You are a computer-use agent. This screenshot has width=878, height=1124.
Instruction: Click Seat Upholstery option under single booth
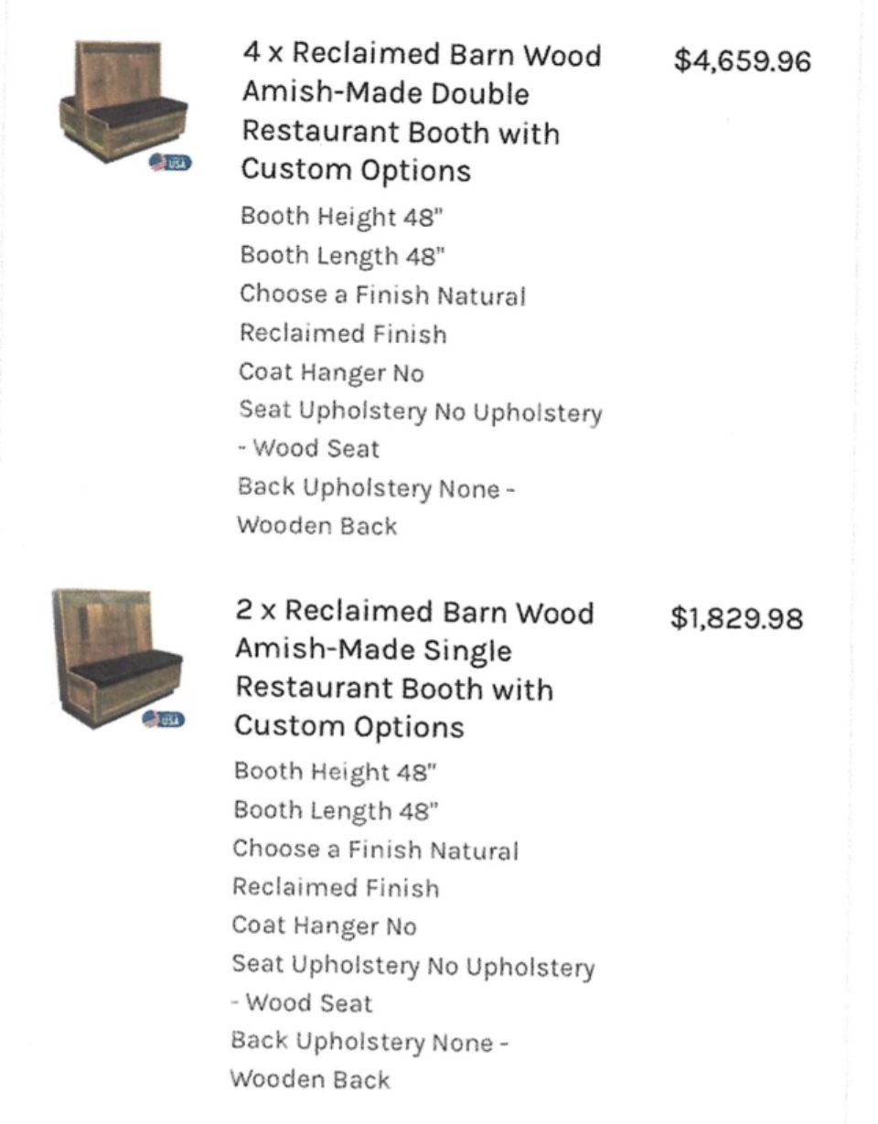tap(412, 984)
